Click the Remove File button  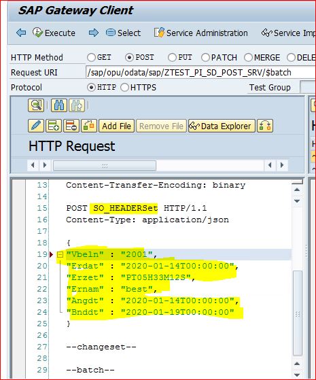[161, 126]
